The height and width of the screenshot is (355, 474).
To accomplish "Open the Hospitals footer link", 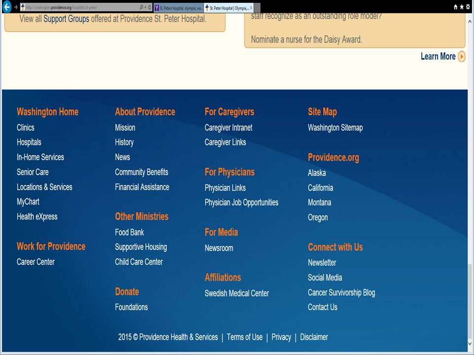I will tap(29, 142).
